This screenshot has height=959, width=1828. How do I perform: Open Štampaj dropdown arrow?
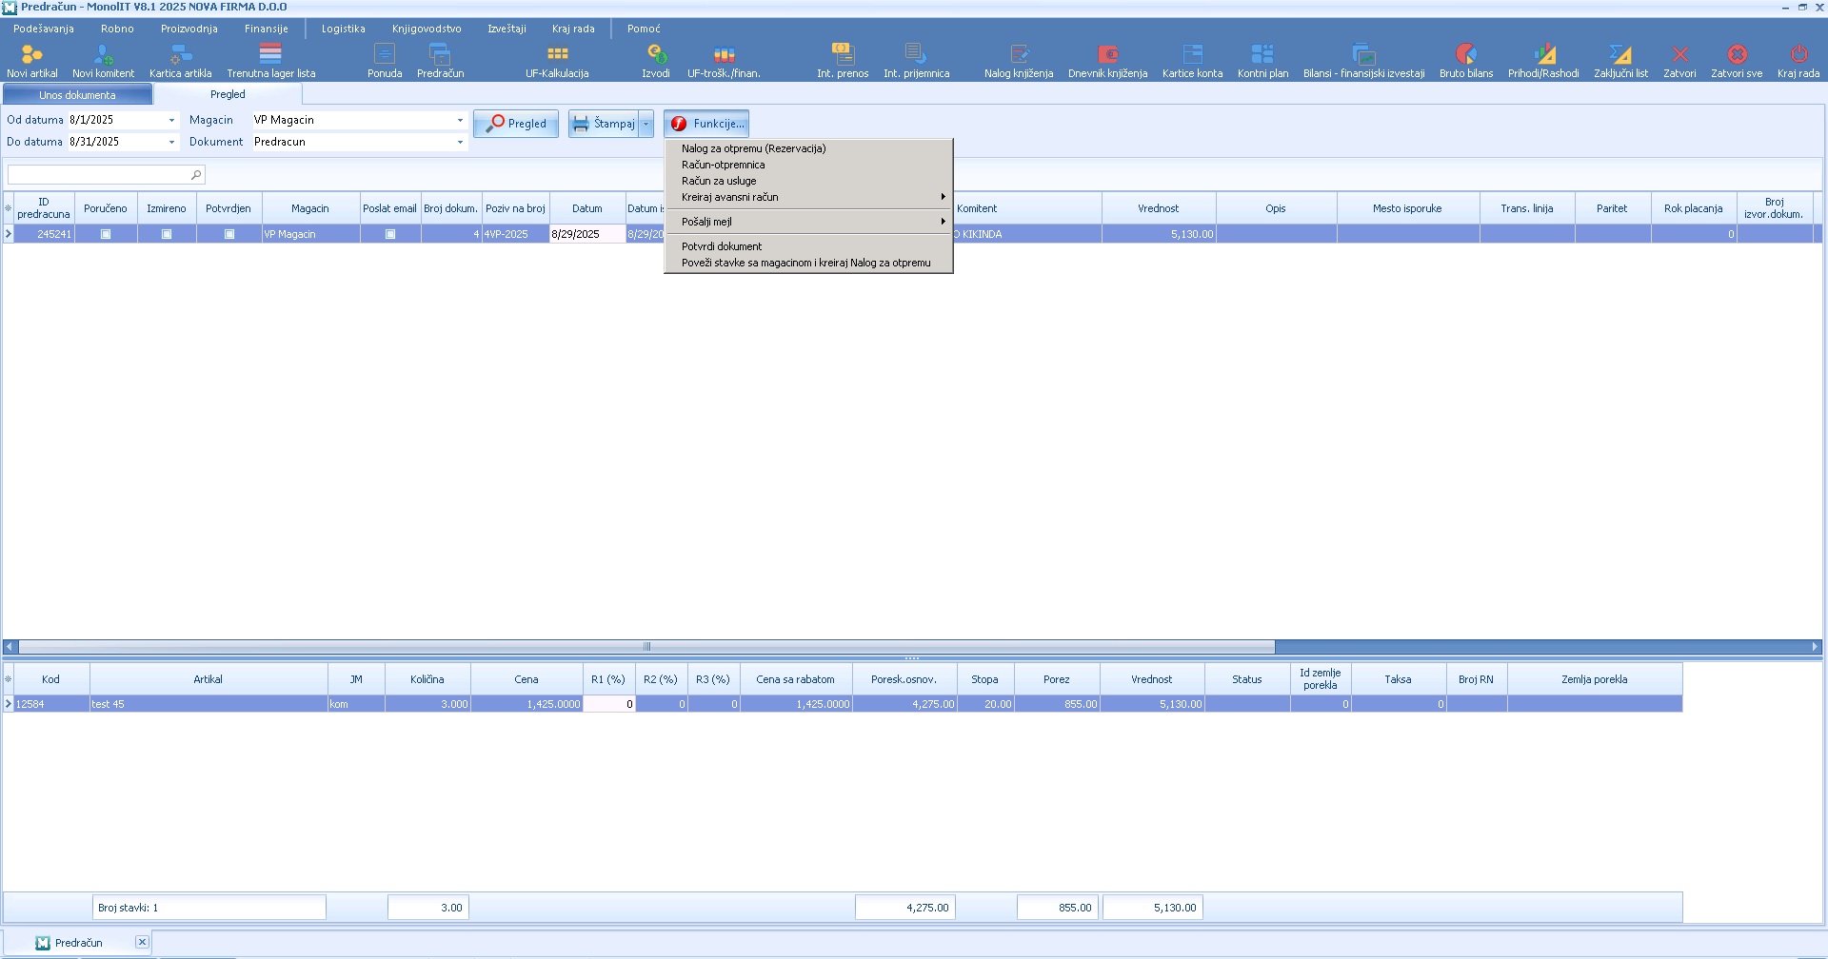tap(646, 124)
